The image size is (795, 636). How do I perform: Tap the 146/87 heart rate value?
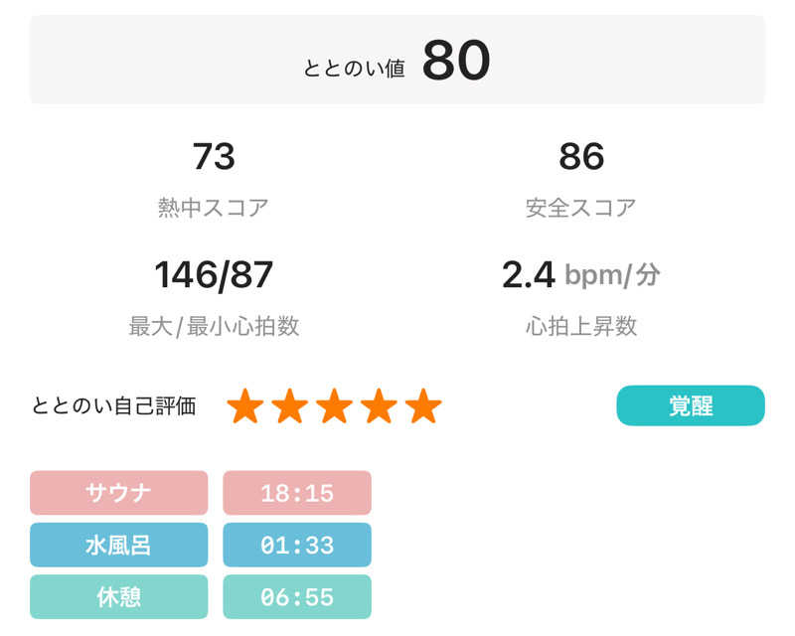[214, 275]
